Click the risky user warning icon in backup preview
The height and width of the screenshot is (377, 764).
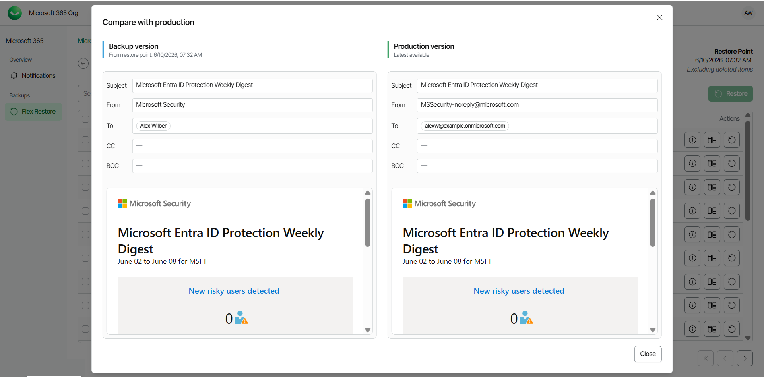click(241, 318)
